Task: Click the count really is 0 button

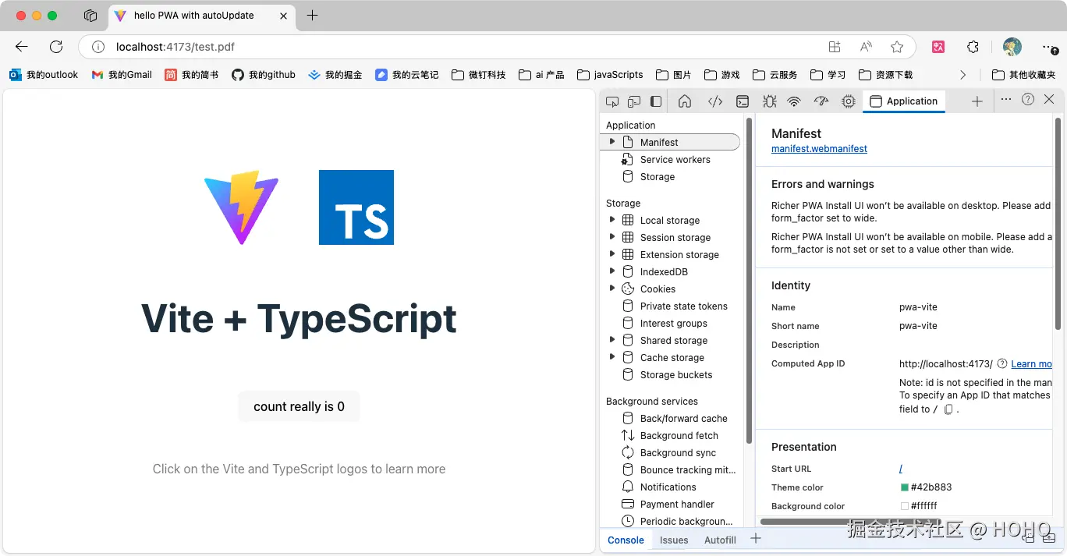Action: (x=299, y=406)
